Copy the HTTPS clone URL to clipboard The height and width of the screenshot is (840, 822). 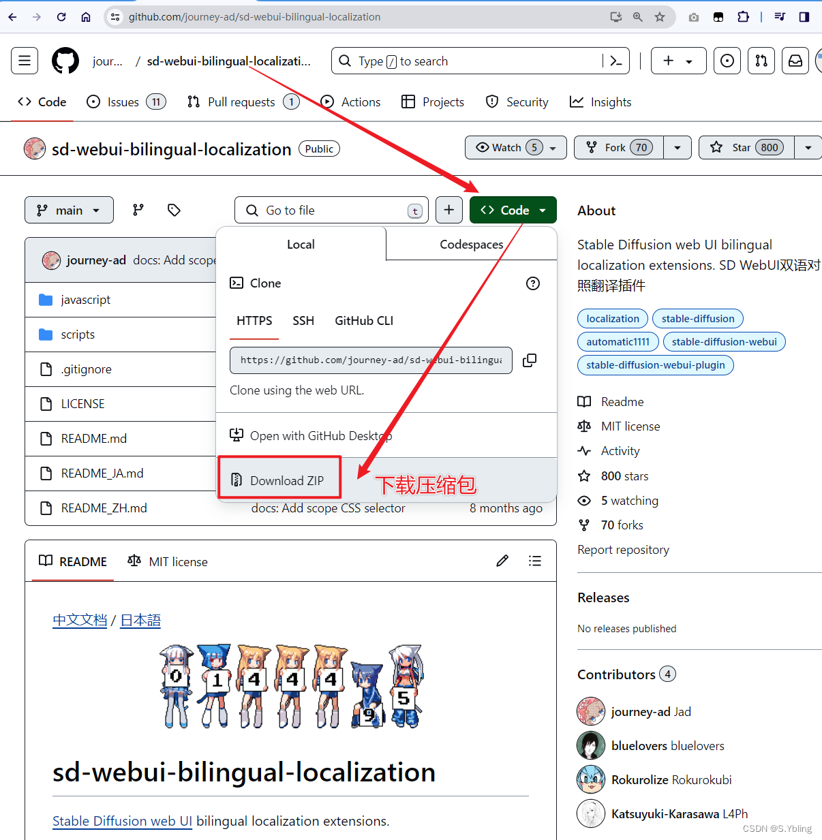(530, 360)
